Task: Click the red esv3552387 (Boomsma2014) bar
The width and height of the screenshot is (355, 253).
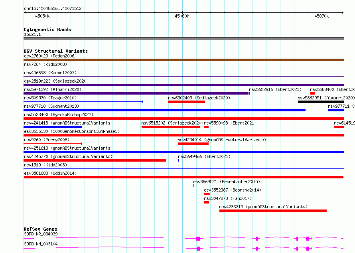Action: pyautogui.click(x=207, y=194)
